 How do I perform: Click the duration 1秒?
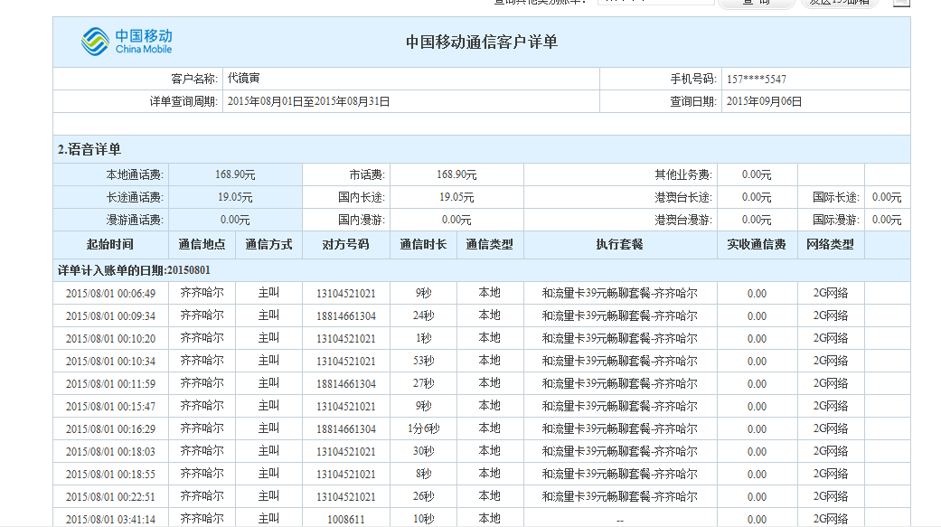tap(423, 339)
